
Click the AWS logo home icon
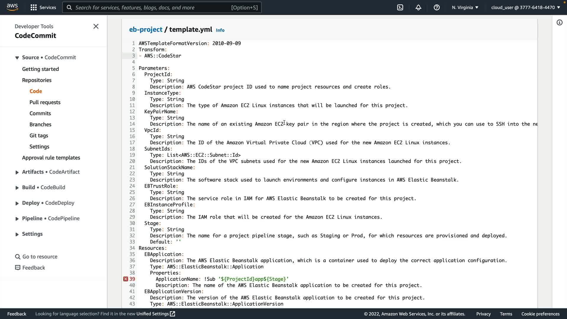pos(12,7)
